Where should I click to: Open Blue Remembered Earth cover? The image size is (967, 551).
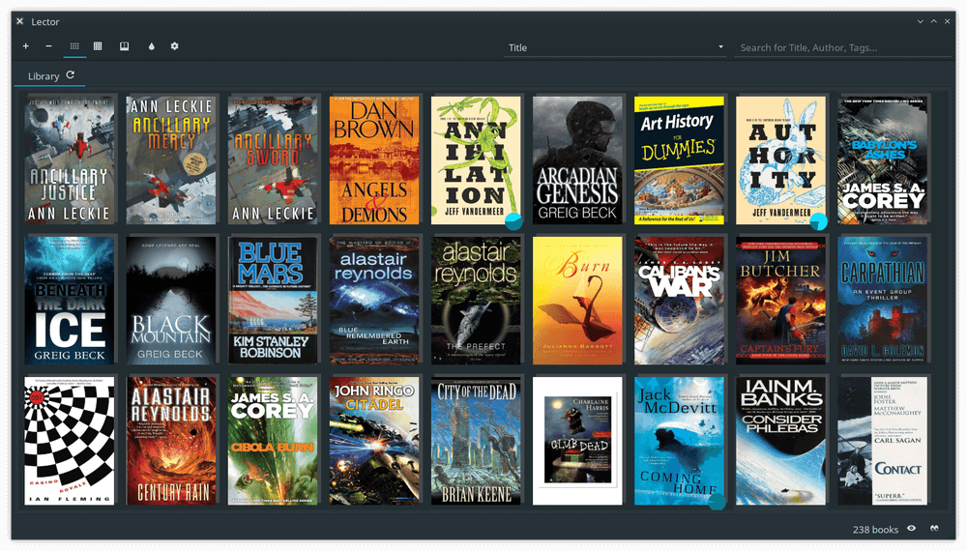(374, 301)
